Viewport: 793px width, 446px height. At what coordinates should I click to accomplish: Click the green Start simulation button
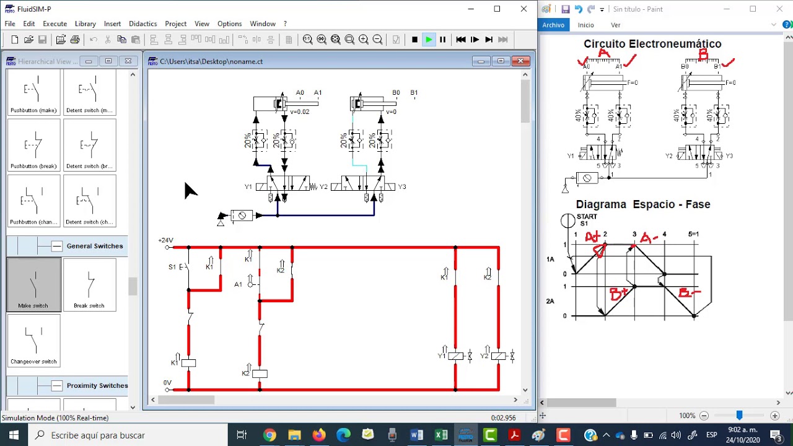[x=429, y=40]
